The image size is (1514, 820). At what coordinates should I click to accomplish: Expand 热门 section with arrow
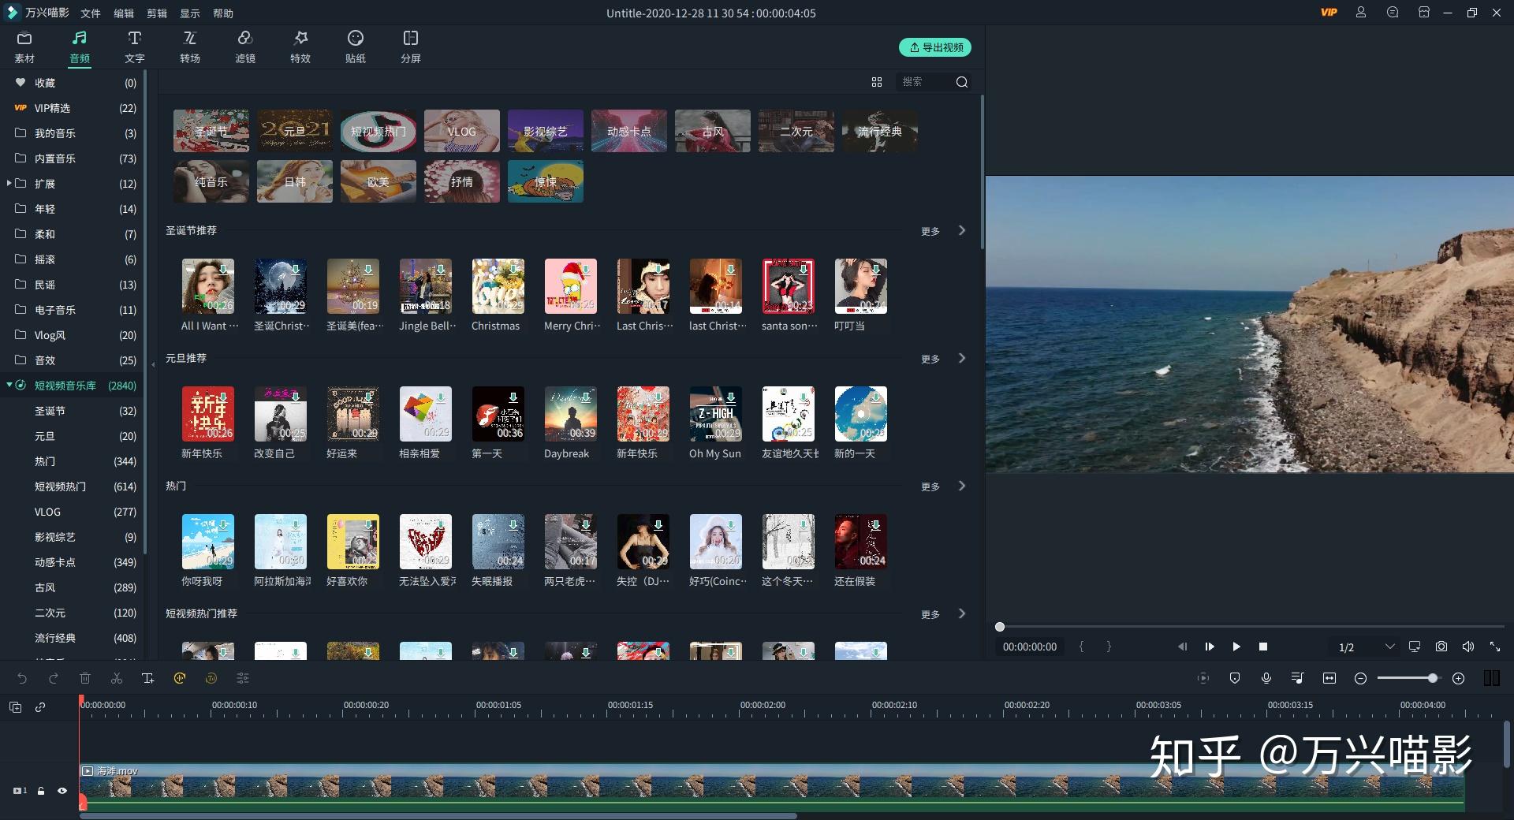point(961,486)
